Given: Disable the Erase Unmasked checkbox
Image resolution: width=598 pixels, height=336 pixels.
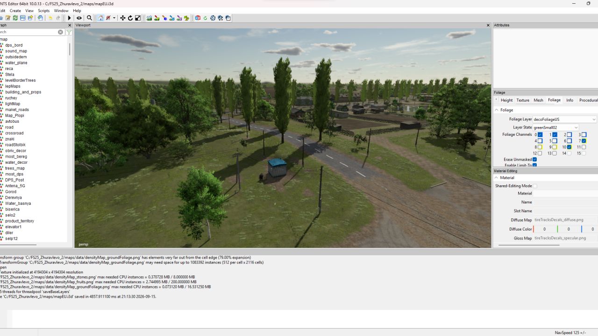Looking at the screenshot, I should pos(535,160).
